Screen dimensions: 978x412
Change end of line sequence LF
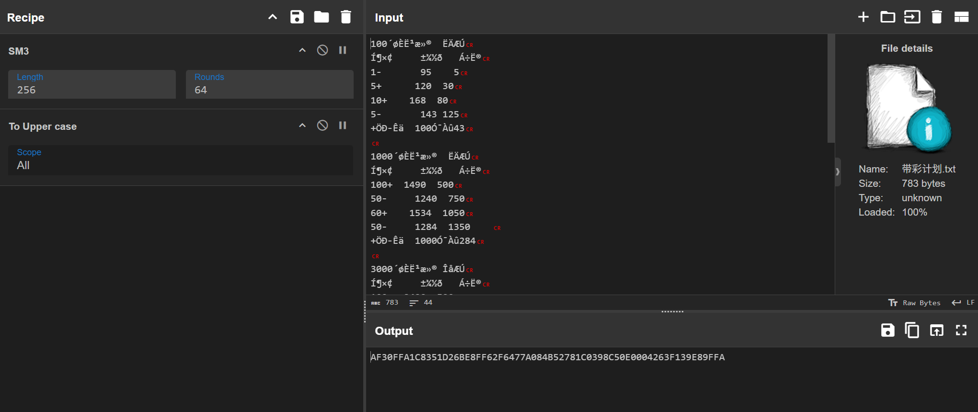[963, 303]
